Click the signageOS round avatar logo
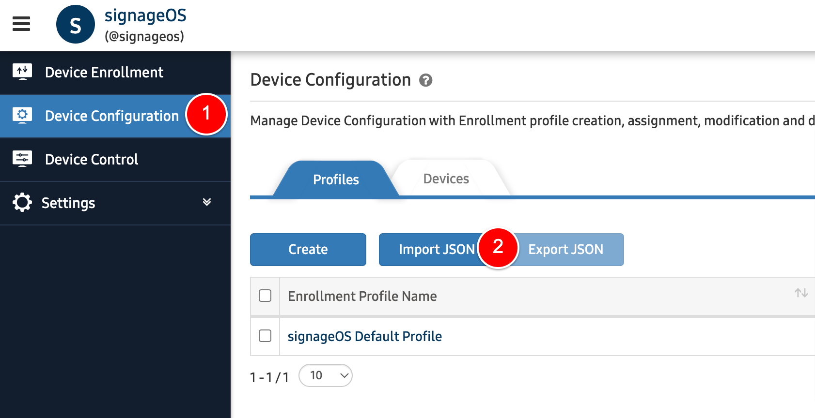 click(x=75, y=25)
